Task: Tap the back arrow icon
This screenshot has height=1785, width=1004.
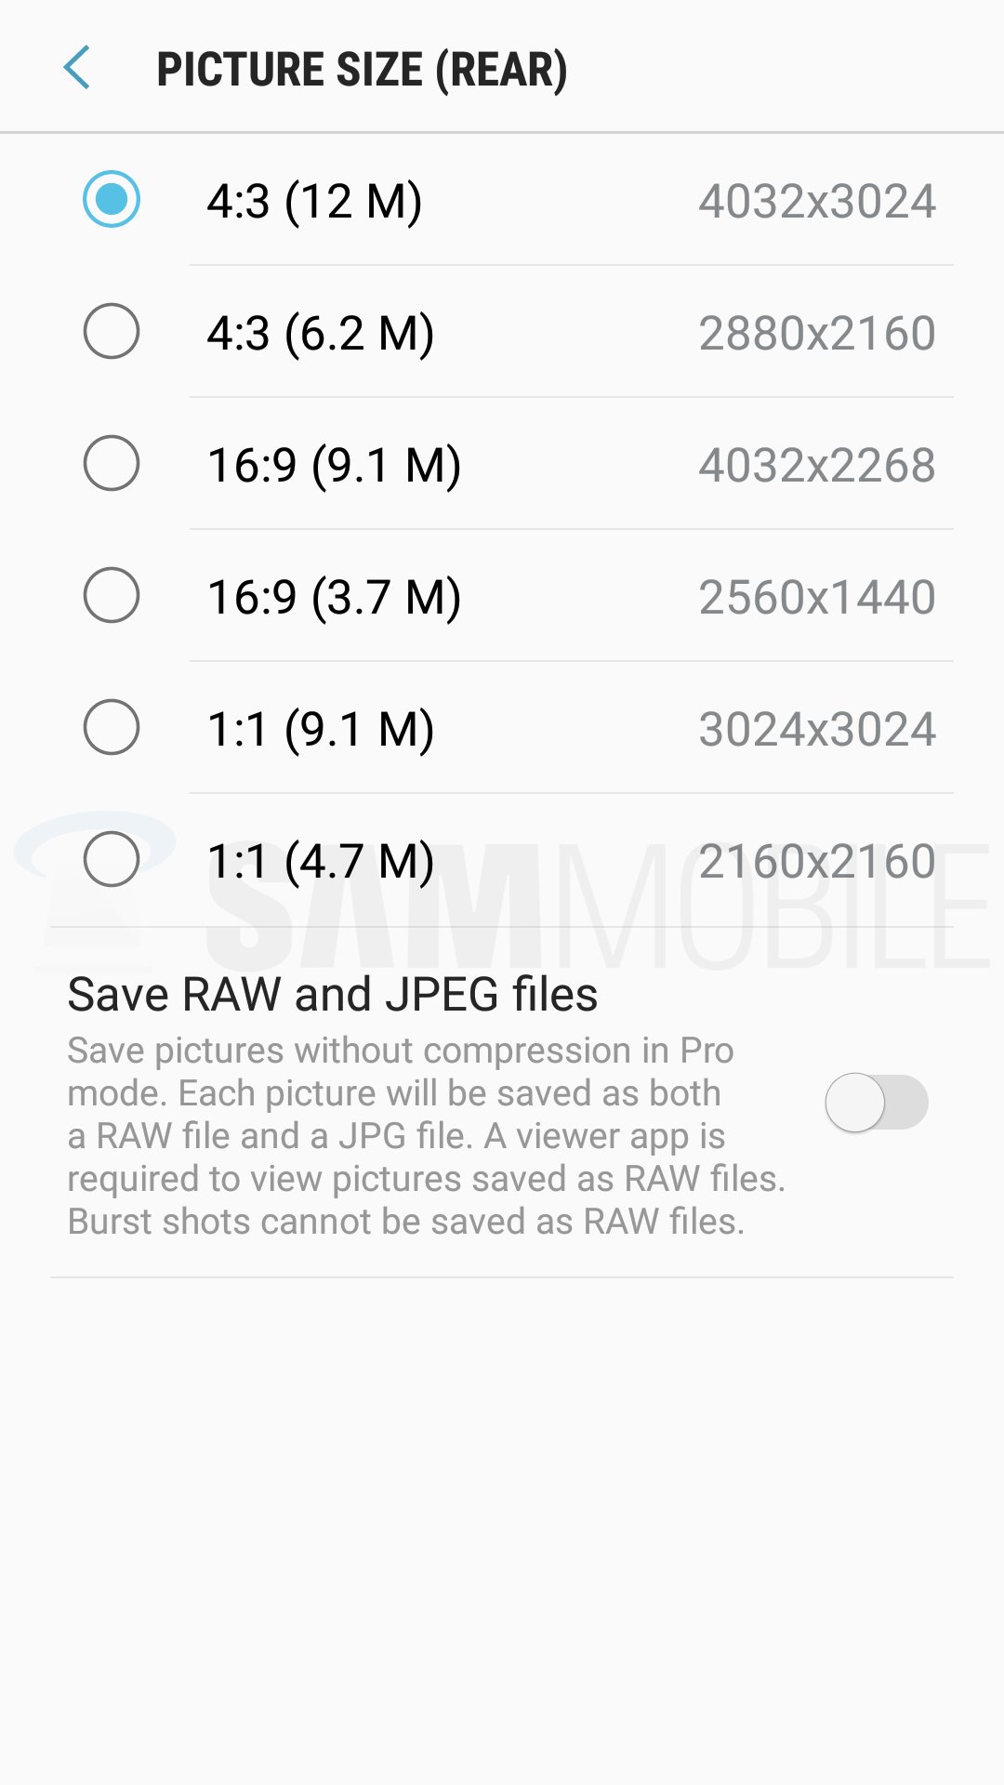Action: pyautogui.click(x=77, y=68)
